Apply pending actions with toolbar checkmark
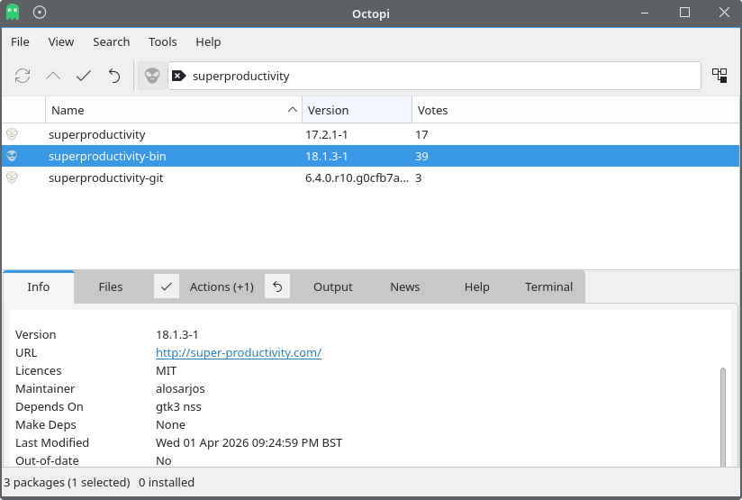 coord(84,76)
